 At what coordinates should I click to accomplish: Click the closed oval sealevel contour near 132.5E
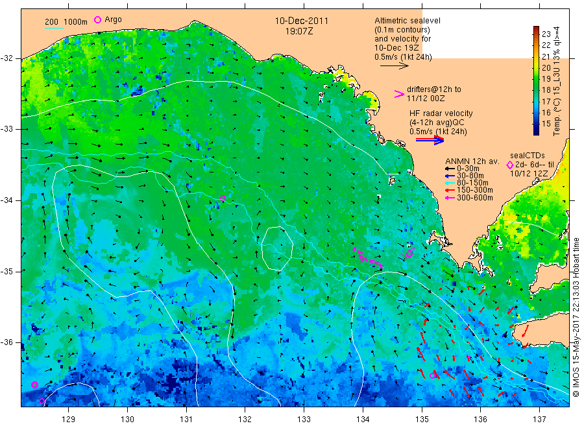coord(277,248)
